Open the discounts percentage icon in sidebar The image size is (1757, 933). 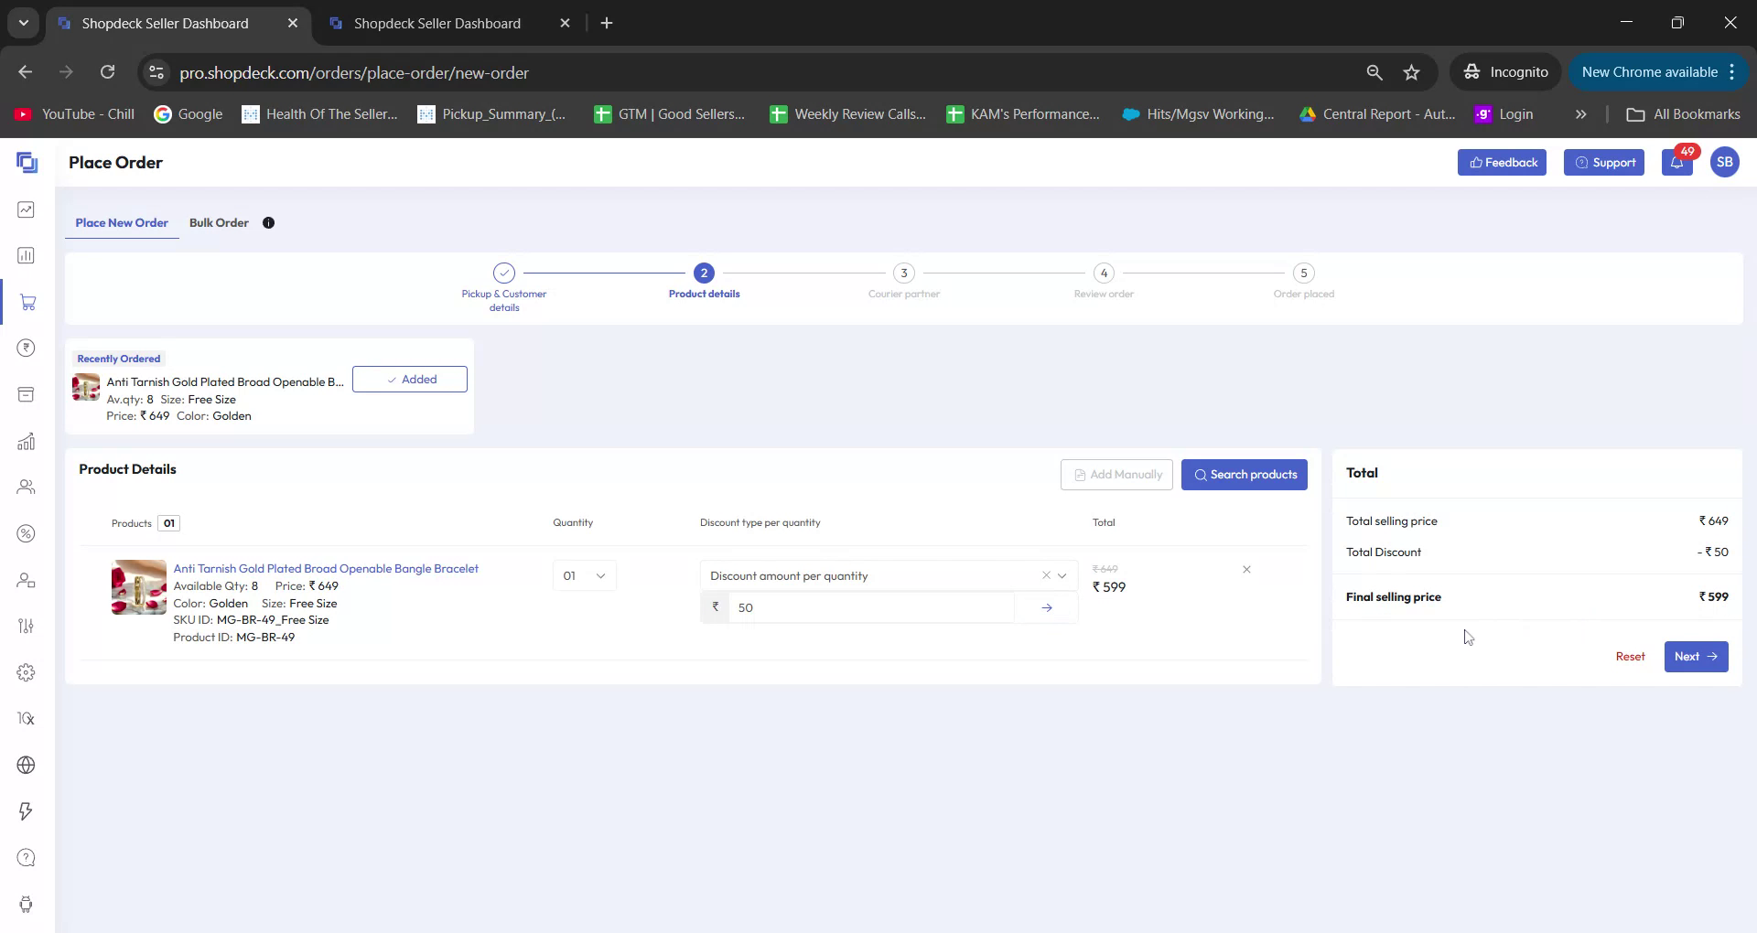pos(27,533)
